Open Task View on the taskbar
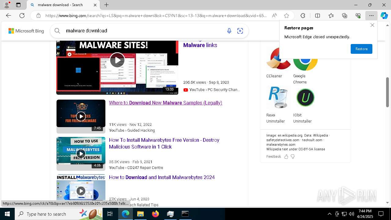391x220 pixels. [x=110, y=214]
